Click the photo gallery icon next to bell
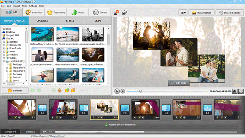Screen dimensions: 245x138 coord(124,13)
